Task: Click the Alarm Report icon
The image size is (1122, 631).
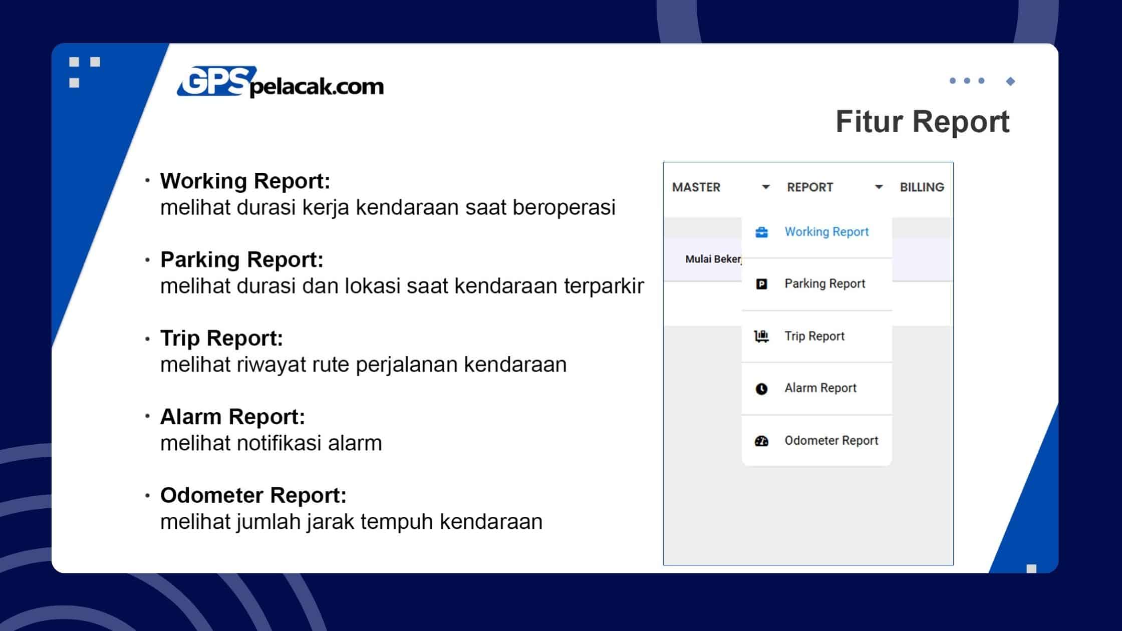Action: 760,388
